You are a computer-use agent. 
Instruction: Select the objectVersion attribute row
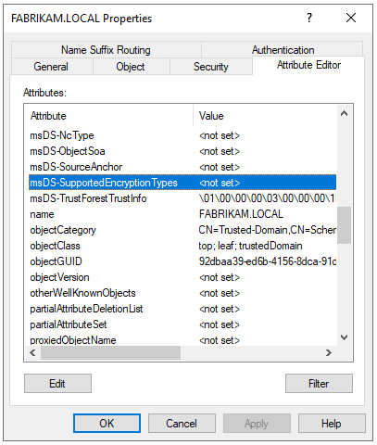click(x=182, y=277)
